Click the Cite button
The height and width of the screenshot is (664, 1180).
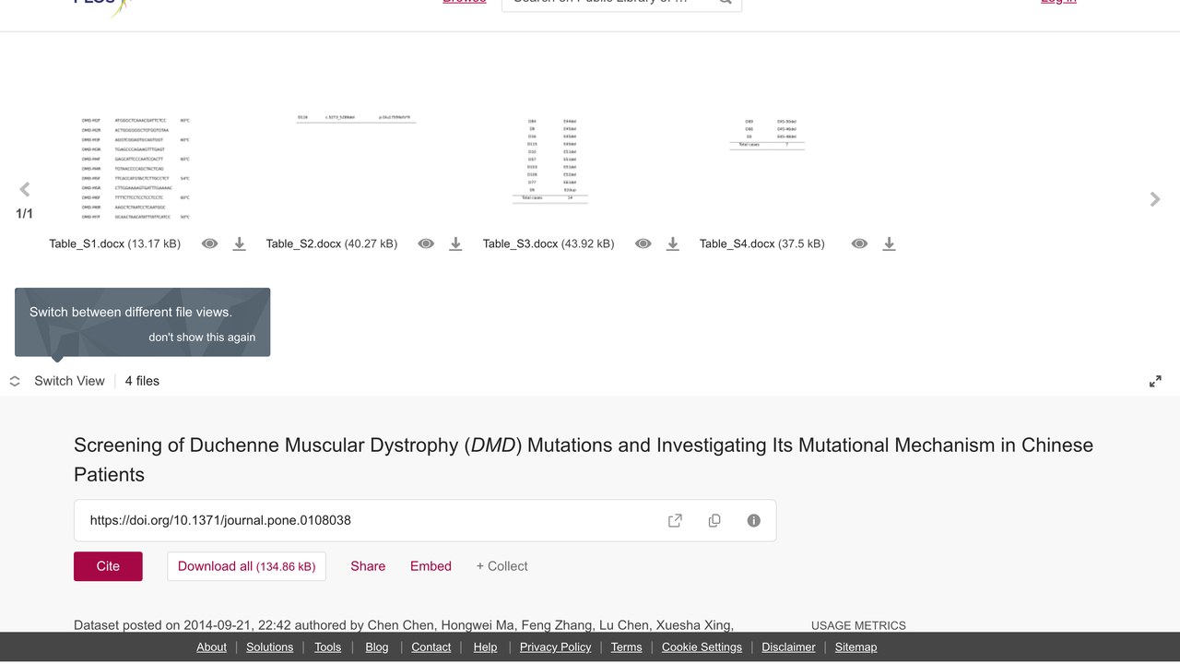[108, 566]
